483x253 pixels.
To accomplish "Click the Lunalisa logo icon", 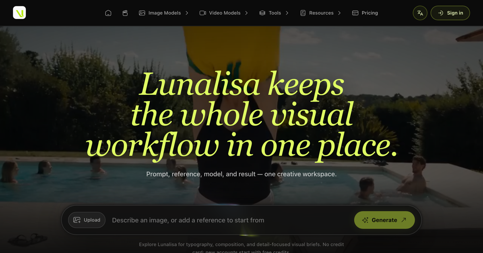I will click(x=19, y=13).
